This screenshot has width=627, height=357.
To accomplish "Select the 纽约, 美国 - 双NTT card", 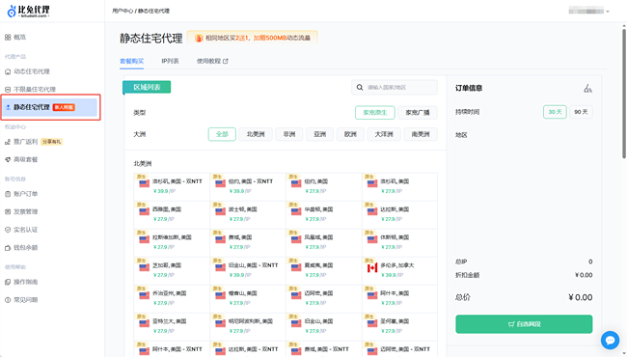I will click(248, 187).
